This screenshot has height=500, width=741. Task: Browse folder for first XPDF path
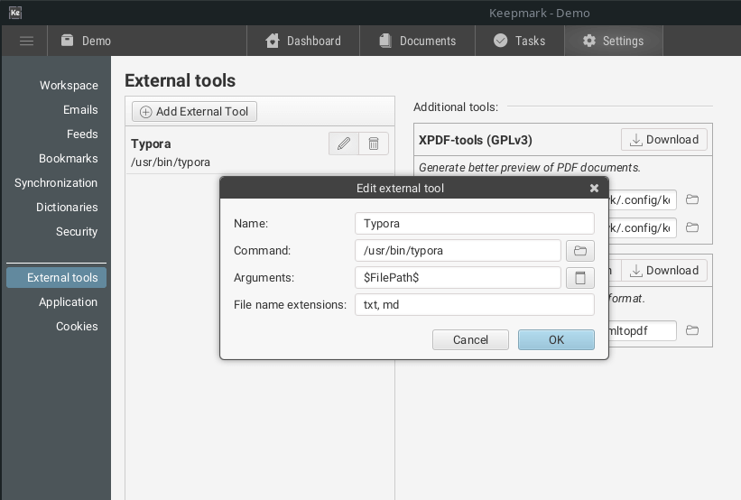pos(692,200)
